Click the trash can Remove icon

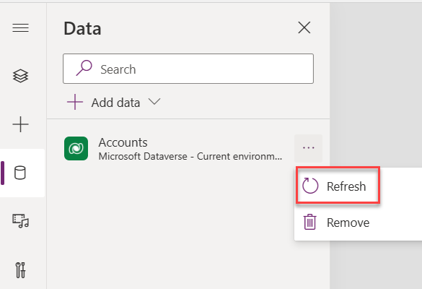309,222
